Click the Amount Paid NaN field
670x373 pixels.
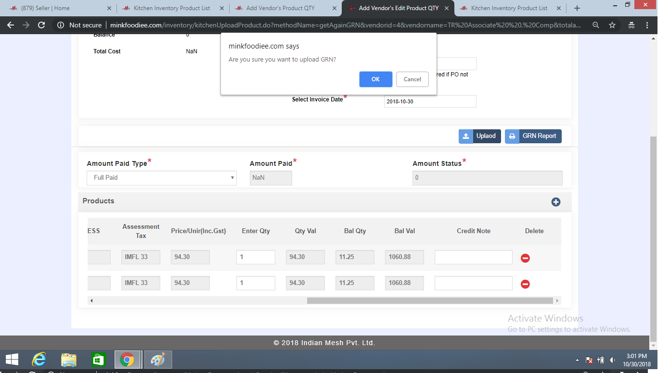[271, 178]
